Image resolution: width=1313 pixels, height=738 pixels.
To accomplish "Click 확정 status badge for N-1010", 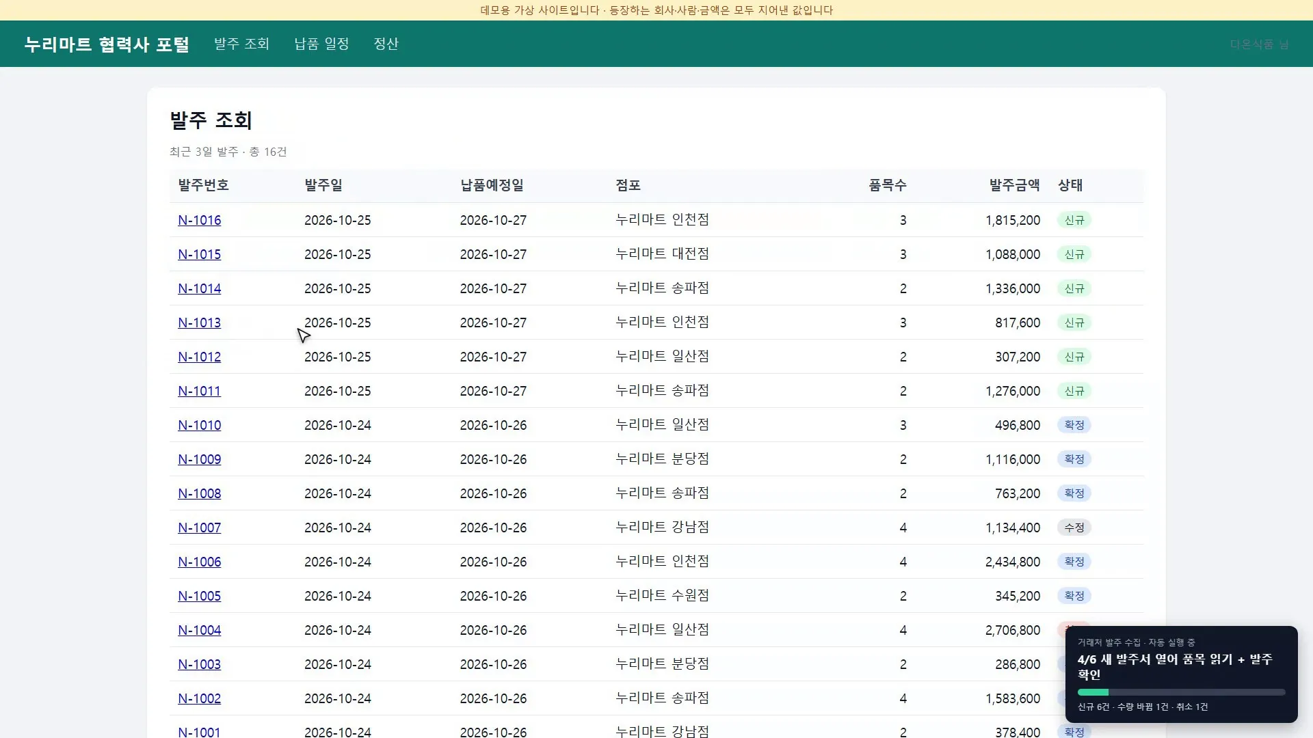I will [1074, 425].
